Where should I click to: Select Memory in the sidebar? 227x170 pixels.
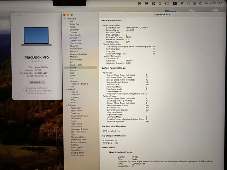pyautogui.click(x=74, y=57)
